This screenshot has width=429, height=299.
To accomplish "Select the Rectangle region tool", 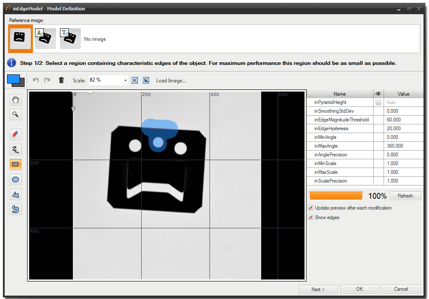I will (x=15, y=164).
